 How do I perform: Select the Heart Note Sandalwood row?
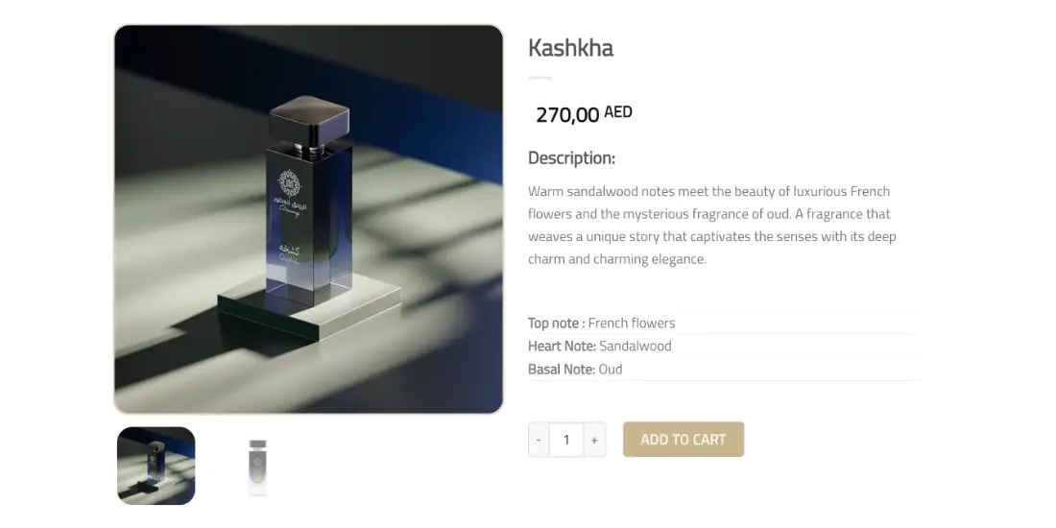(723, 347)
